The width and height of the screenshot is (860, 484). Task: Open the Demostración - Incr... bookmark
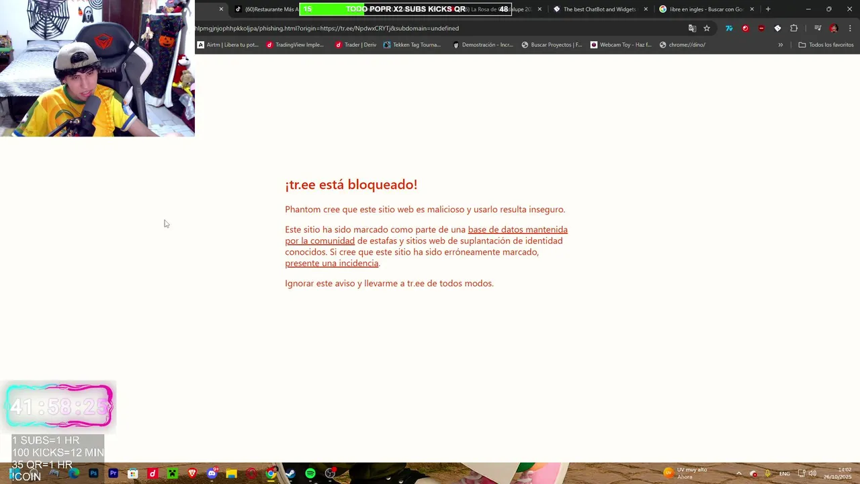click(482, 45)
